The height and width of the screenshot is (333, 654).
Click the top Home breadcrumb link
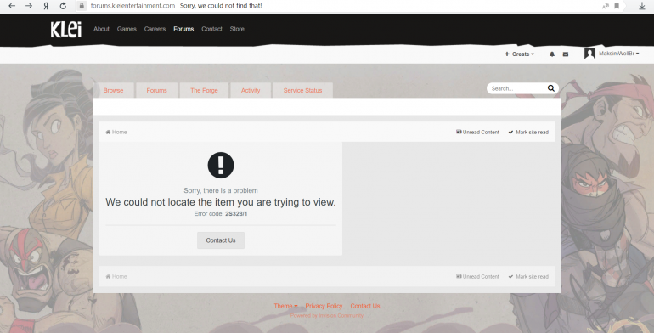tap(116, 132)
